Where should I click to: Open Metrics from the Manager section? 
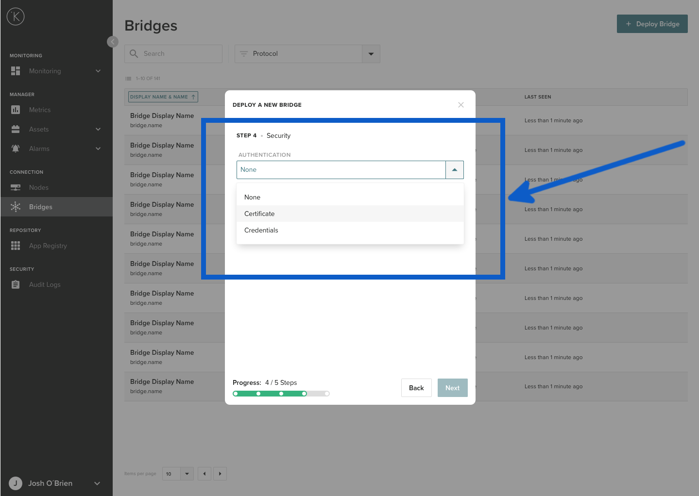(15, 110)
